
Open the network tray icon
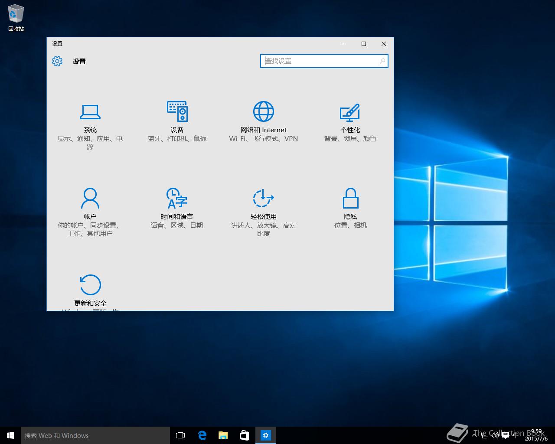click(485, 435)
